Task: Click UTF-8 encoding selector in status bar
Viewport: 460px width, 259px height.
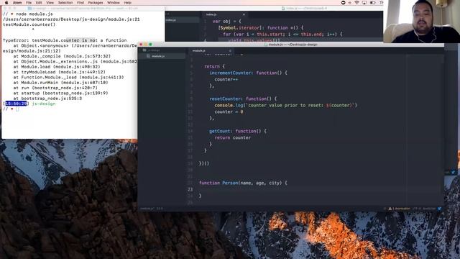Action: (x=417, y=209)
